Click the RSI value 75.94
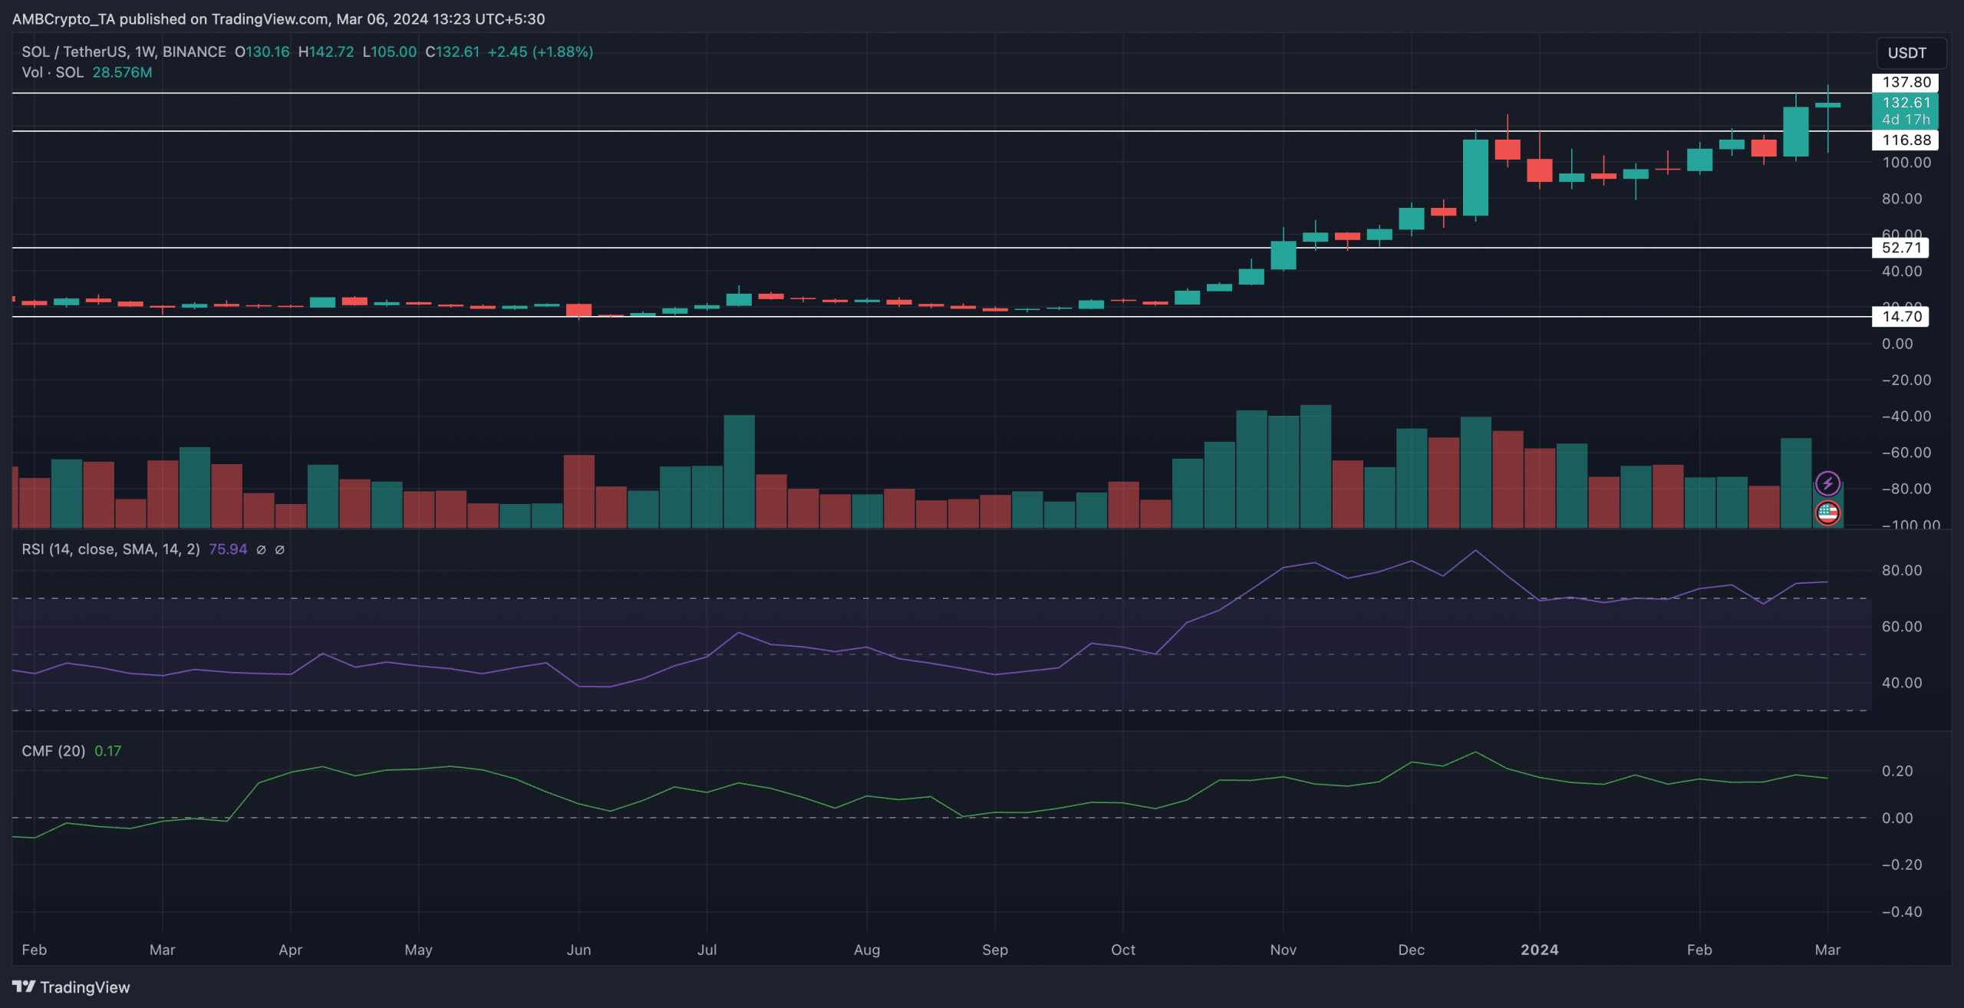 228,549
